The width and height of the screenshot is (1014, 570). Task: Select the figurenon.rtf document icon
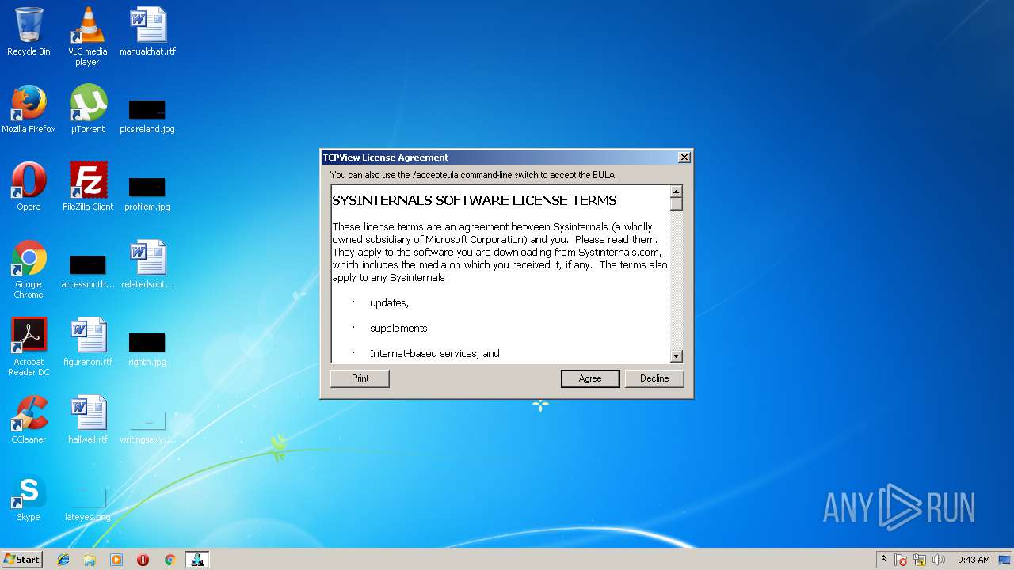pyautogui.click(x=87, y=342)
